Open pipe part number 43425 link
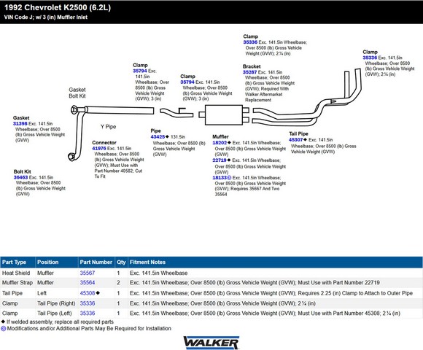Screen dimensions: 423x350 [x=158, y=137]
